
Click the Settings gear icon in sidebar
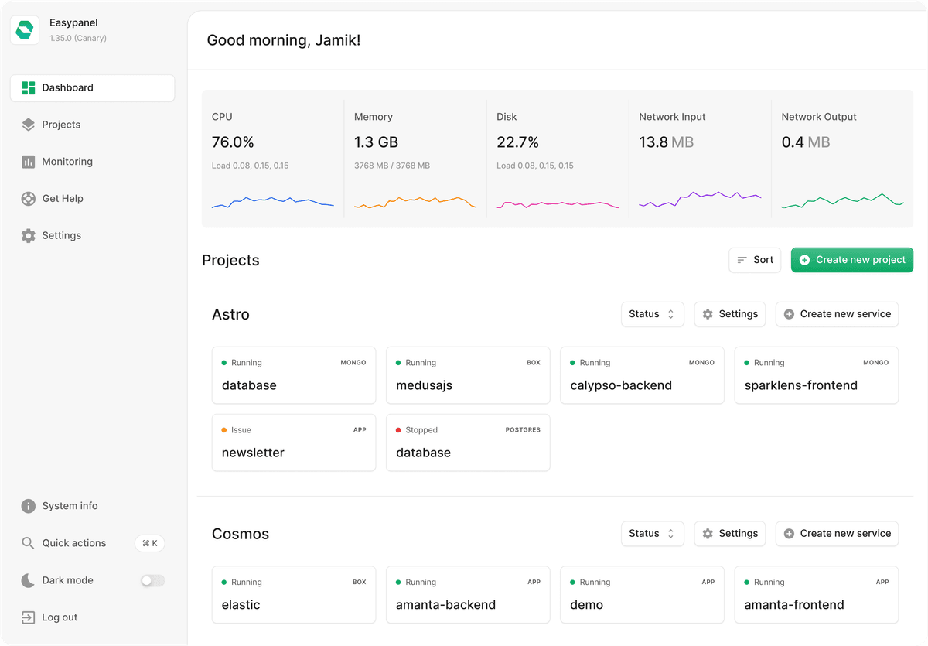point(29,236)
